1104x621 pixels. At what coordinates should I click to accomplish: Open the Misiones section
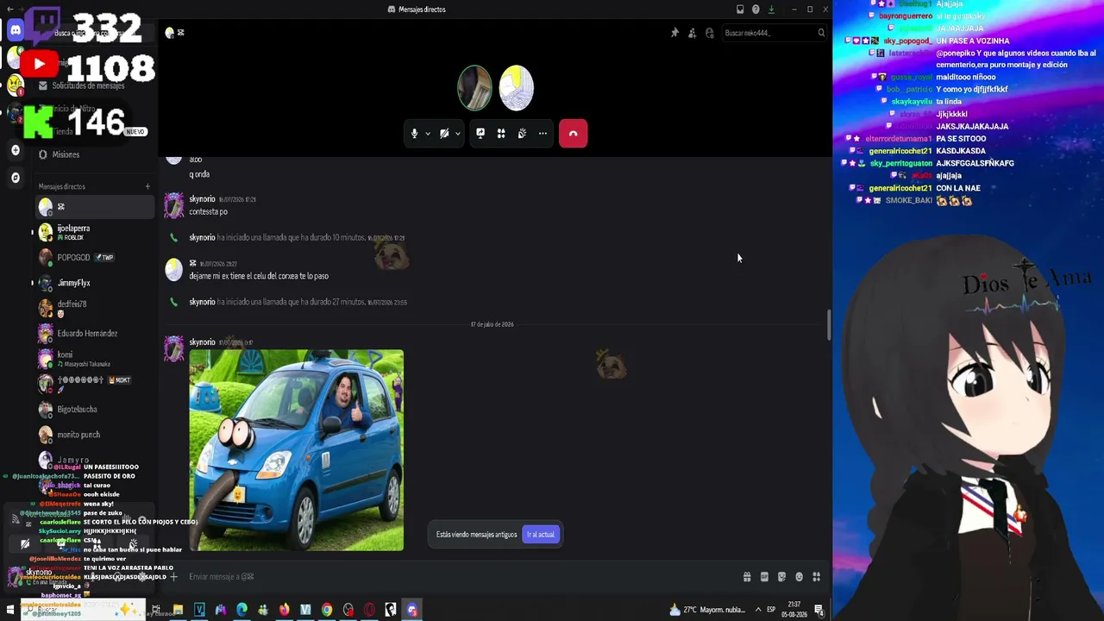66,154
